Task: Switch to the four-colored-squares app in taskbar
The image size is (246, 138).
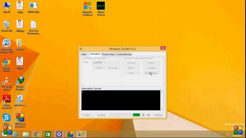Action: click(x=70, y=134)
